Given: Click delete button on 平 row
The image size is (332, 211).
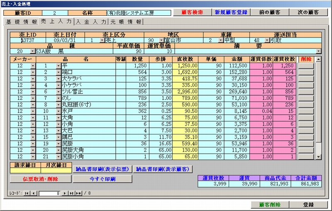Looking at the screenshot, I should click(x=306, y=66).
